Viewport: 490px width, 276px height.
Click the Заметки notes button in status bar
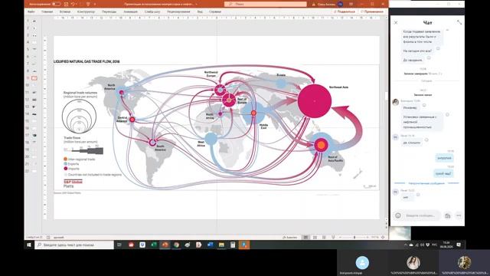coord(289,238)
